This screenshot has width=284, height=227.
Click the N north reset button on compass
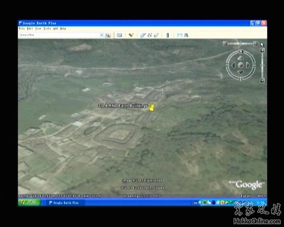tap(241, 51)
